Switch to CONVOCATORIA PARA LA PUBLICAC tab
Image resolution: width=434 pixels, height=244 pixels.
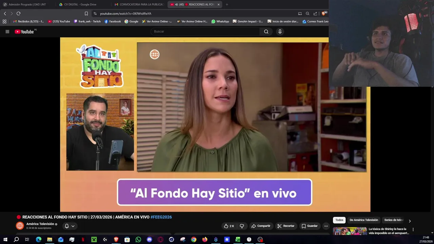pyautogui.click(x=139, y=4)
